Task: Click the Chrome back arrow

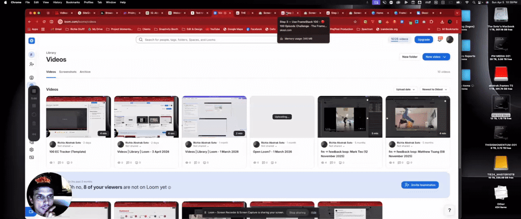Action: (x=30, y=22)
